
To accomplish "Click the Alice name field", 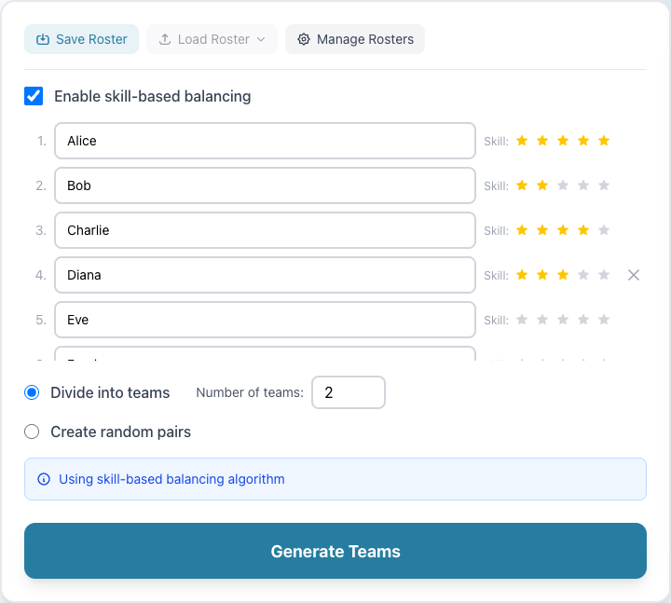I will 265,141.
